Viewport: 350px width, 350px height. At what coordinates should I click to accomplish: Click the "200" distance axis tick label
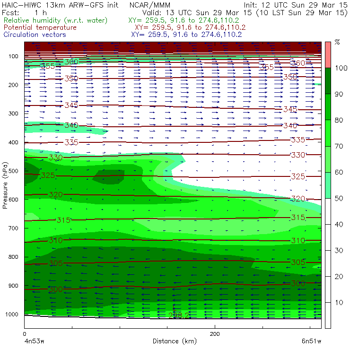[x=215, y=334]
